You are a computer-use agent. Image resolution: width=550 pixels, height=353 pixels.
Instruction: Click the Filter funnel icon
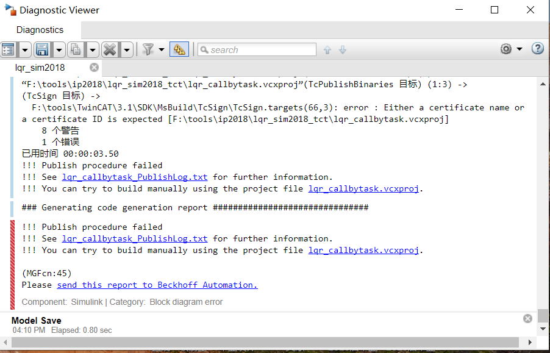coord(148,49)
